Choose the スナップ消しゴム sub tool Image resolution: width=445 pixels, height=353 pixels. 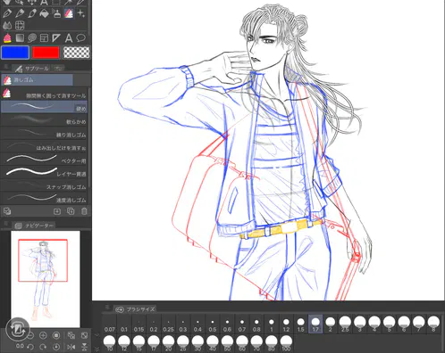44,185
